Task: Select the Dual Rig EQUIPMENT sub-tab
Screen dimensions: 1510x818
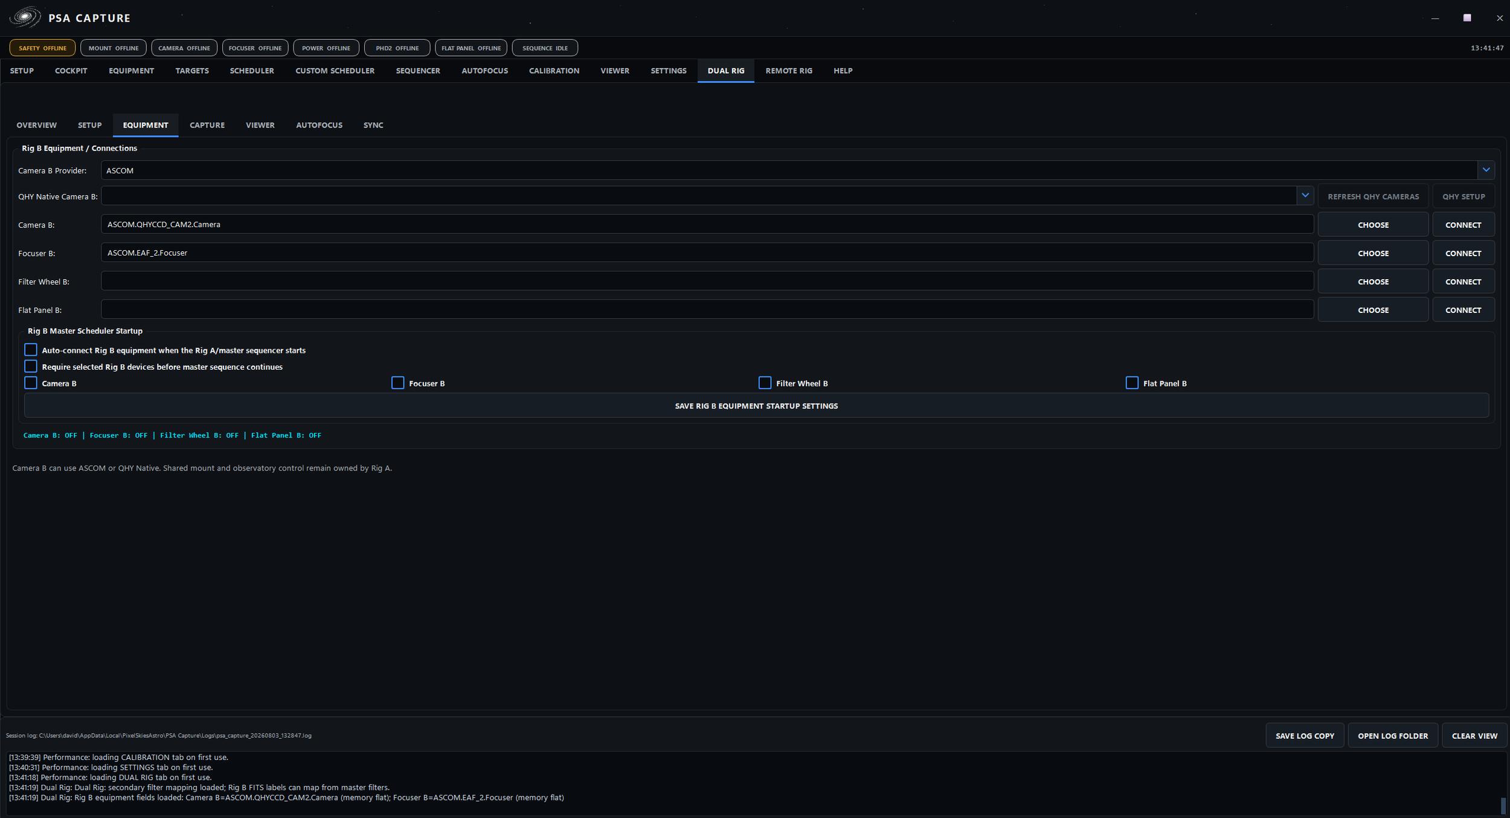Action: pyautogui.click(x=146, y=125)
